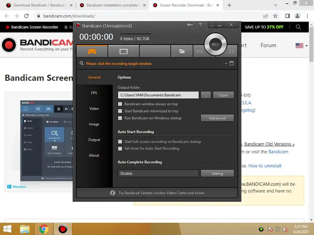Open Bandicam help question mark
314x235 pixels.
coord(200,25)
